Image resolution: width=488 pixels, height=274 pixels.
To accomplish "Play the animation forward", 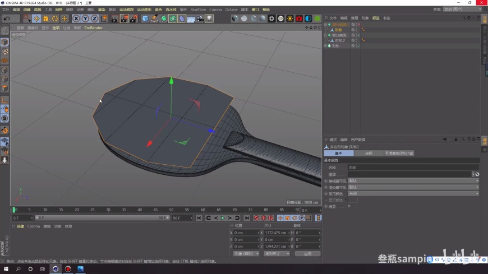I will click(x=223, y=218).
